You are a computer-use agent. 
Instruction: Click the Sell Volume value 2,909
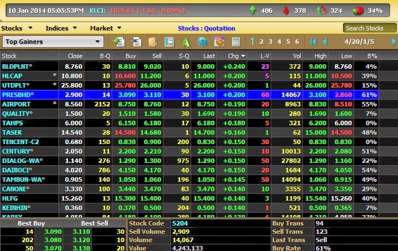[181, 232]
